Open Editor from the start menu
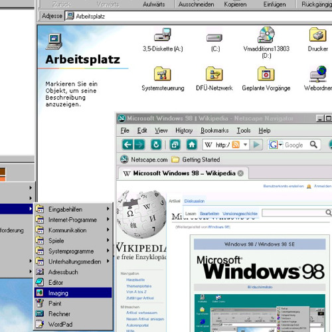332x332 pixels. pos(73,282)
